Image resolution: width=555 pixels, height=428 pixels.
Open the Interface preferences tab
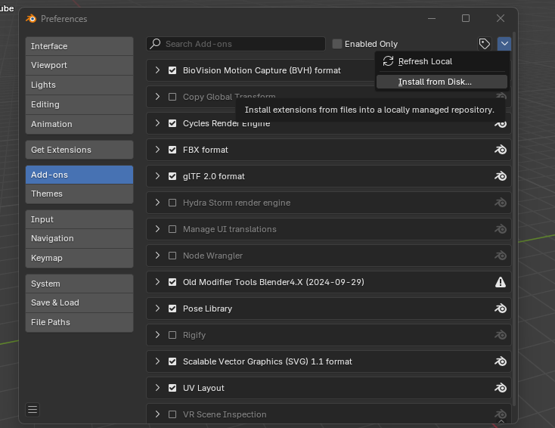point(79,46)
